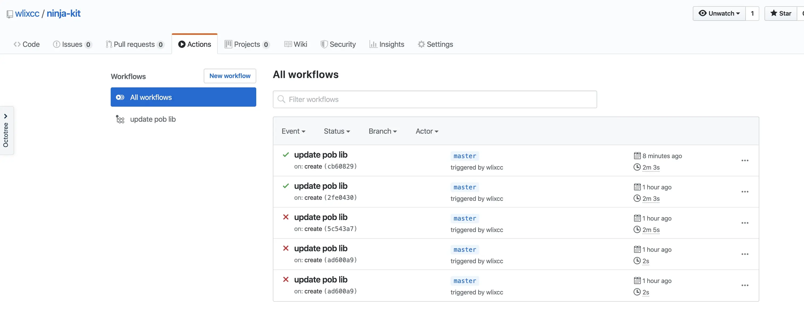The image size is (804, 335).
Task: Expand the Octotree side panel
Action: pyautogui.click(x=6, y=116)
